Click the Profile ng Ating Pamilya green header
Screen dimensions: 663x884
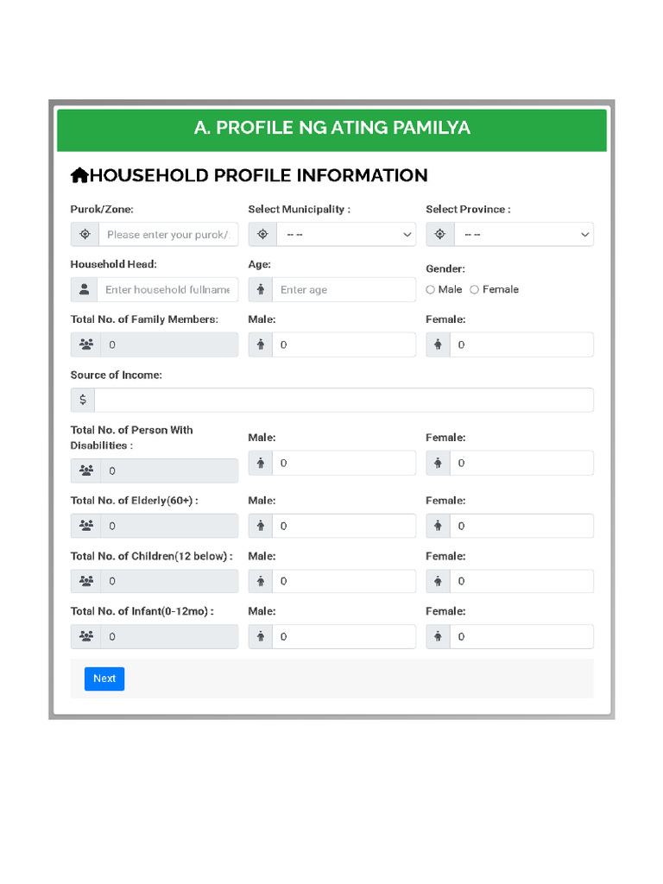click(331, 129)
